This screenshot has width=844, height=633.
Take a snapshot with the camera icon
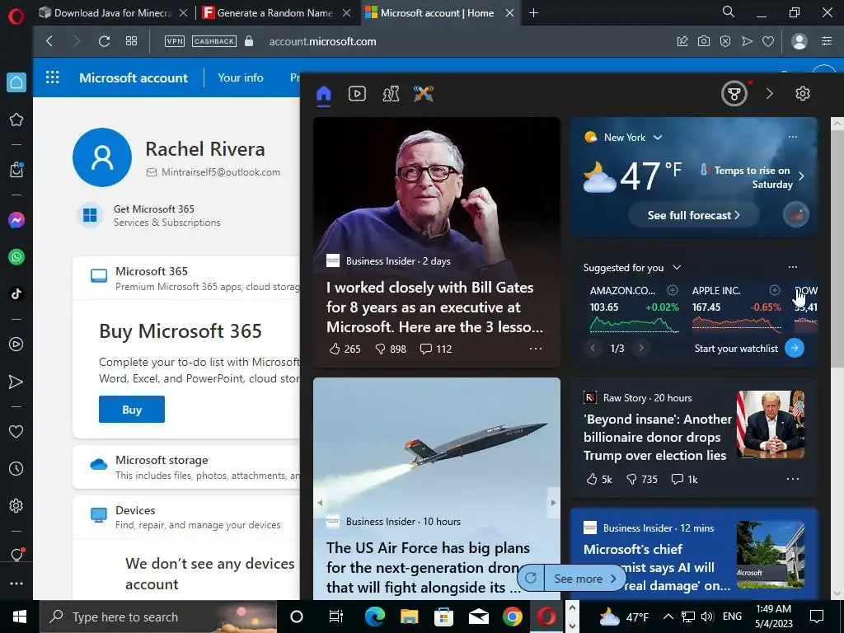pyautogui.click(x=704, y=41)
